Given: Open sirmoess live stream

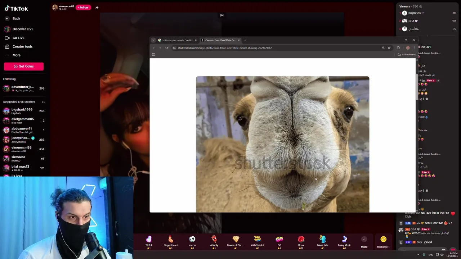Looking at the screenshot, I should click(x=23, y=159).
